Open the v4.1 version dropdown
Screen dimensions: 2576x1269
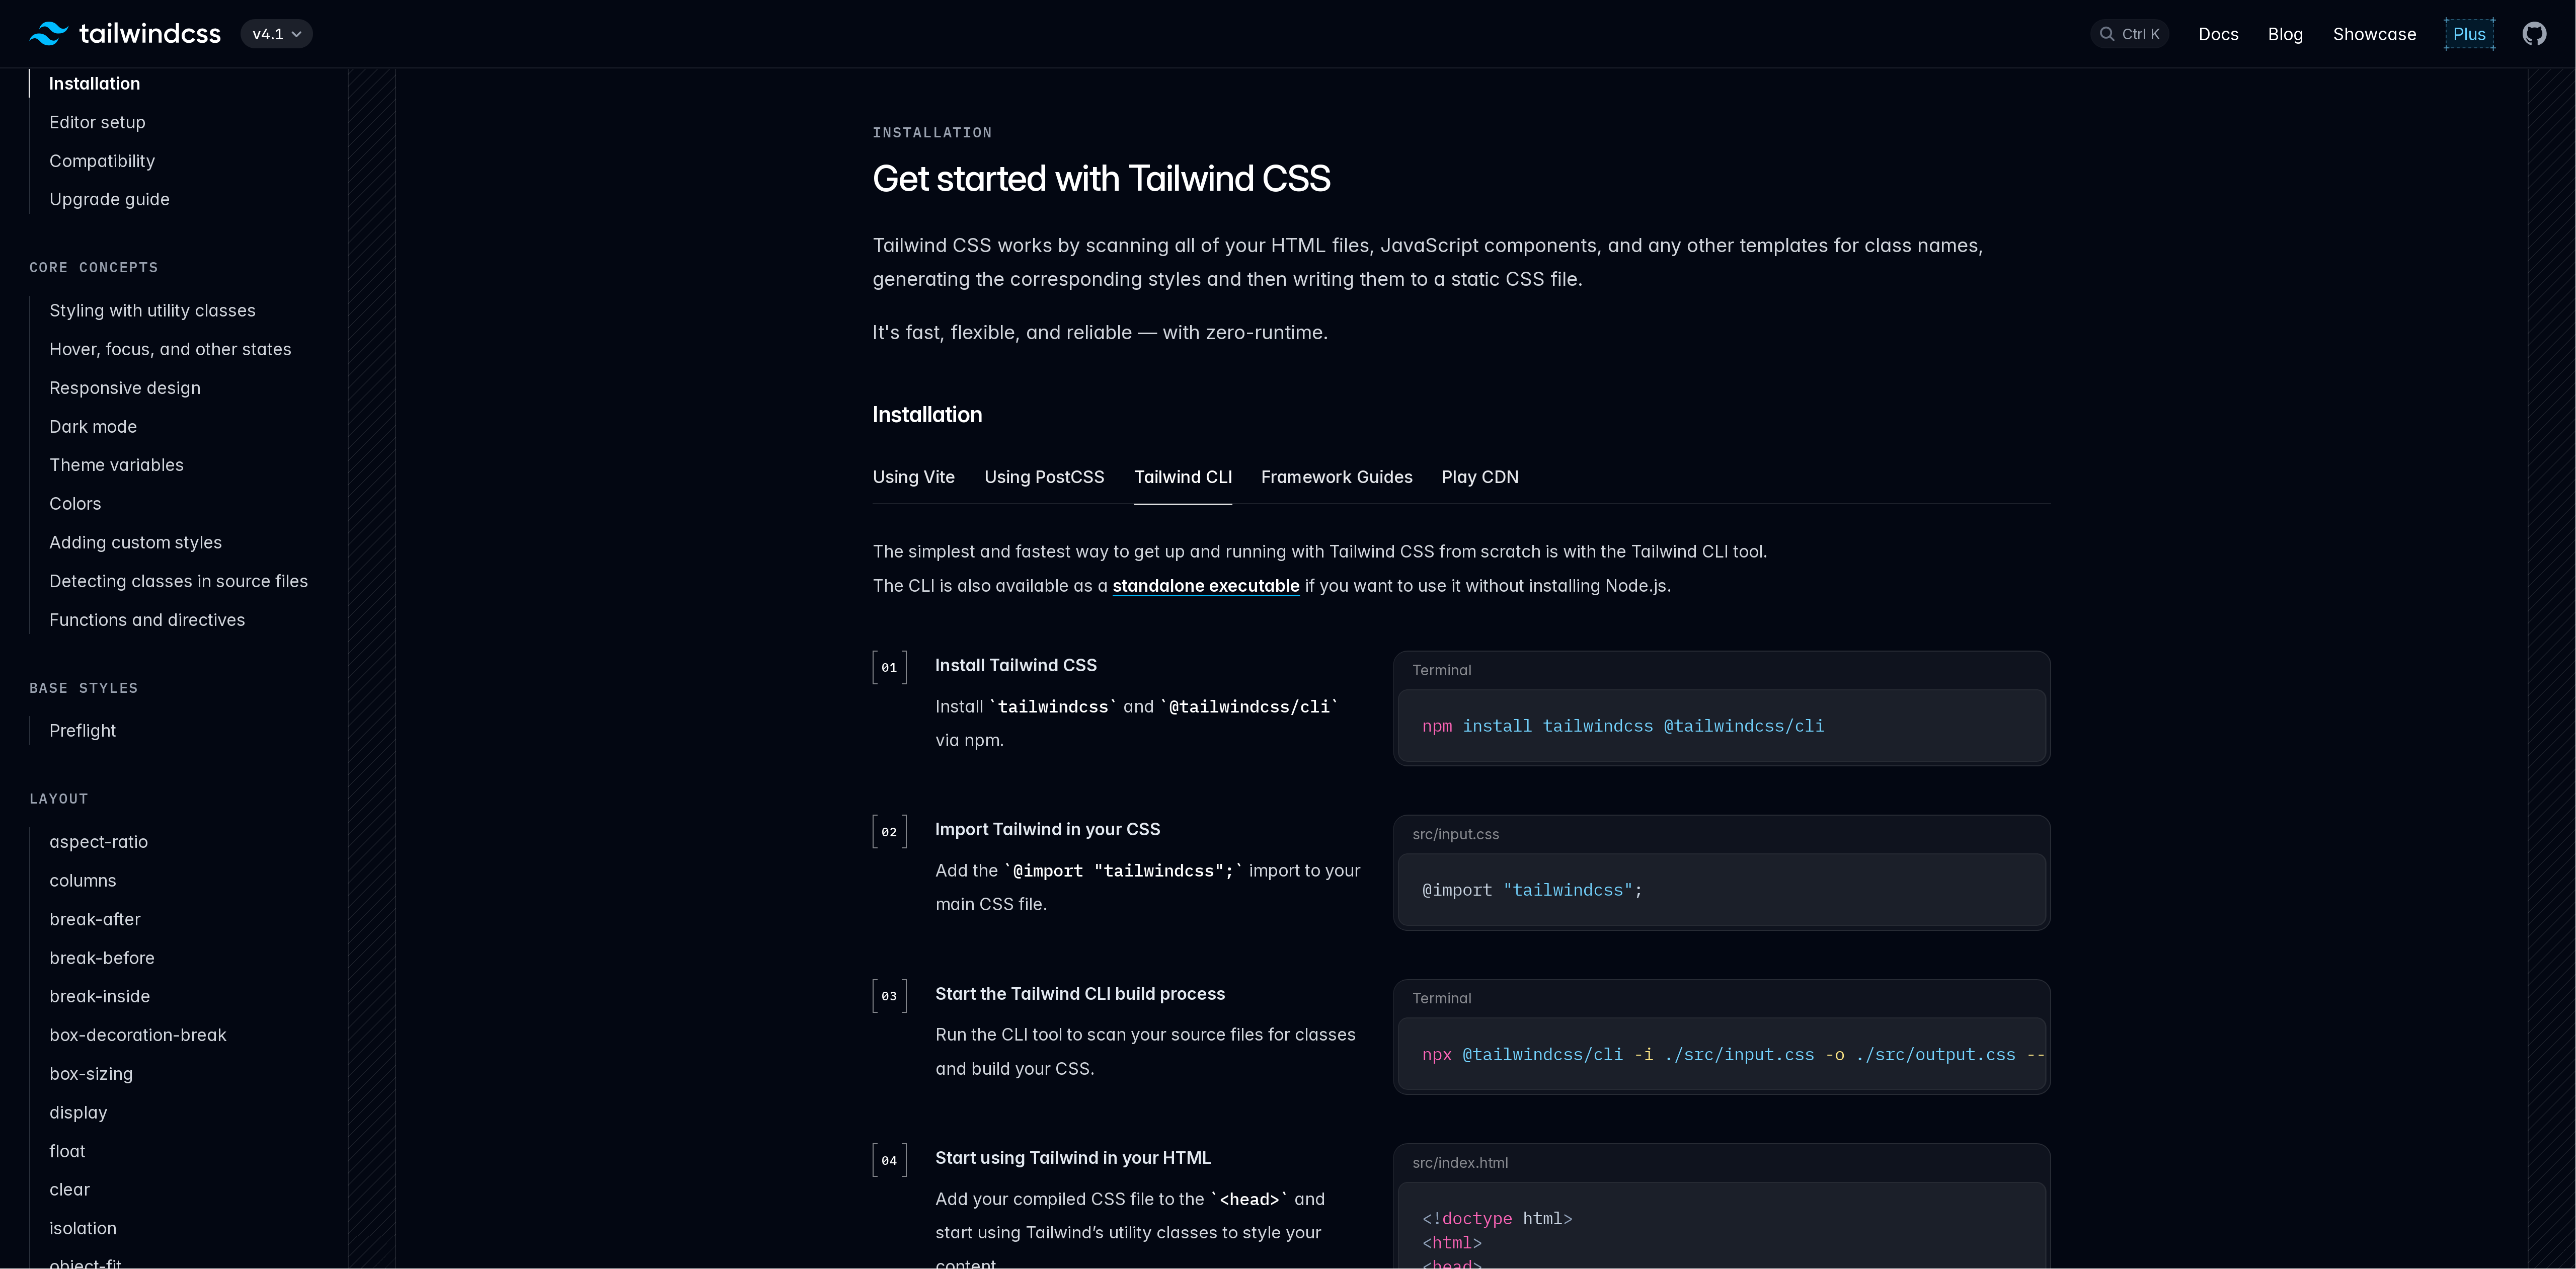(x=276, y=33)
